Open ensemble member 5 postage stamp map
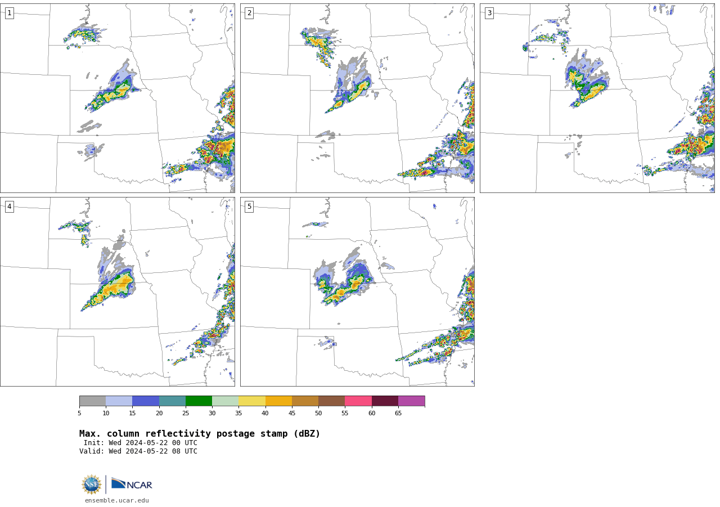The height and width of the screenshot is (507, 720). point(357,291)
